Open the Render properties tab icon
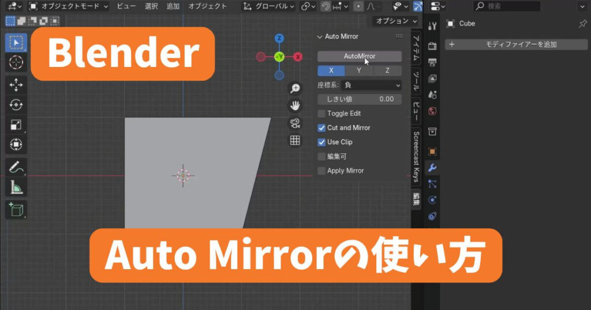The height and width of the screenshot is (310, 591). 432,46
